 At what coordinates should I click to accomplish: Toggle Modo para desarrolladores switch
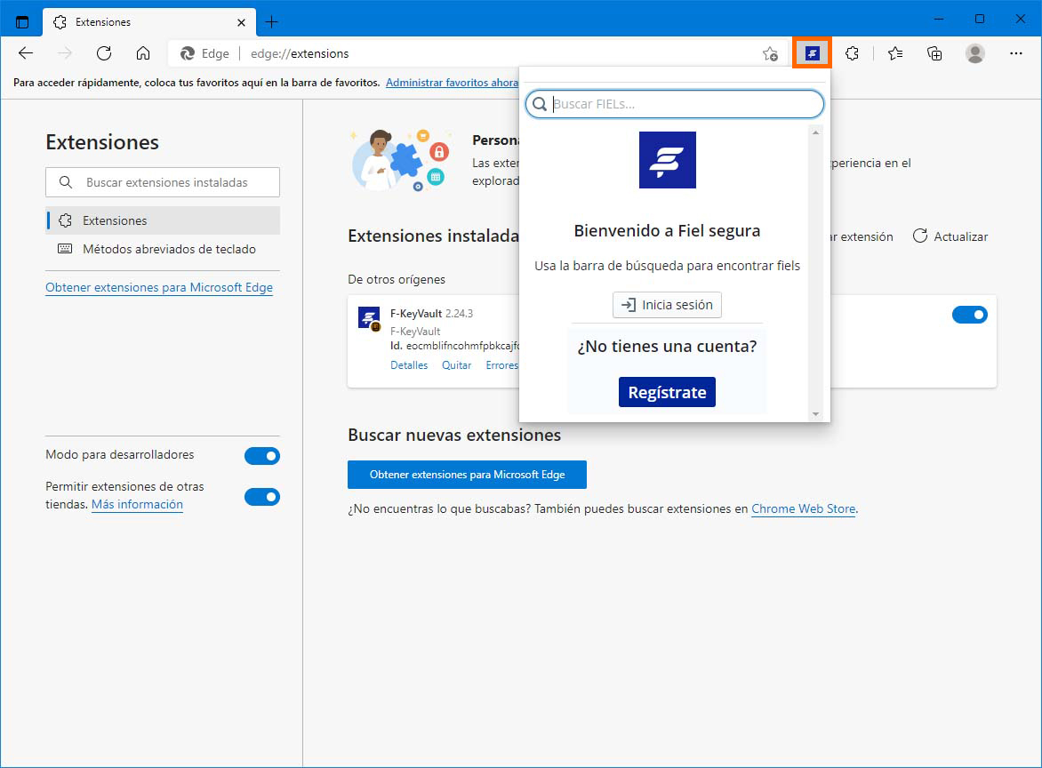(x=261, y=456)
